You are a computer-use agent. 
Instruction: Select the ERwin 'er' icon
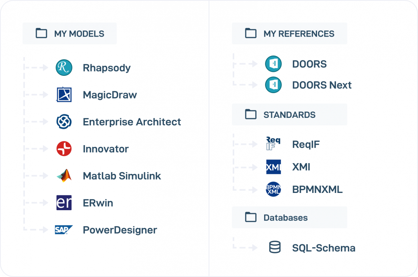point(64,203)
